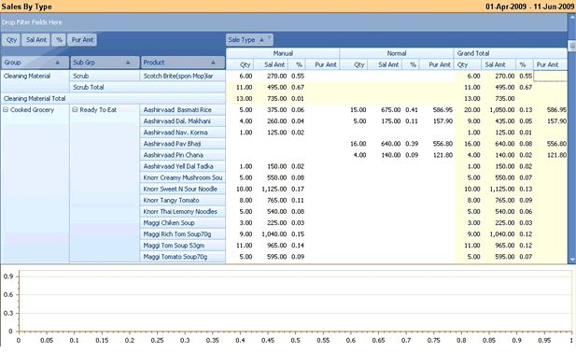Click the vertical scrollbar thumb of the grid
This screenshot has height=353, width=576.
(x=572, y=46)
